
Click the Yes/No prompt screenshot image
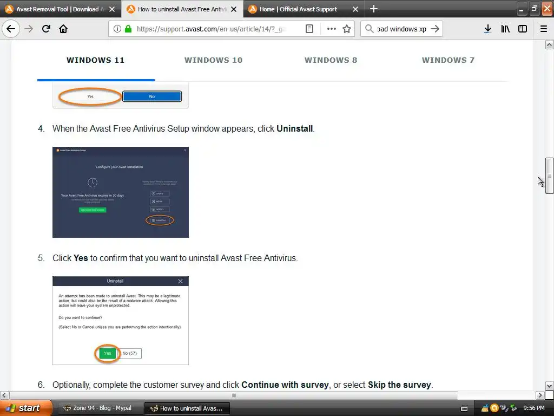click(x=121, y=95)
